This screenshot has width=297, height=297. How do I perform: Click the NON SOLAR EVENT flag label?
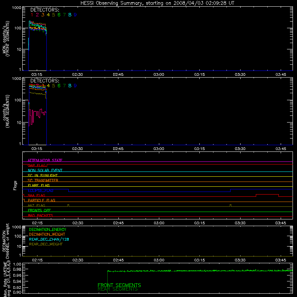pyautogui.click(x=45, y=170)
